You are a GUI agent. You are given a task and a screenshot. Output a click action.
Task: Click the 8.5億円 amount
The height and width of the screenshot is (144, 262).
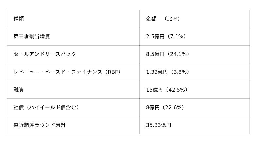pos(155,54)
